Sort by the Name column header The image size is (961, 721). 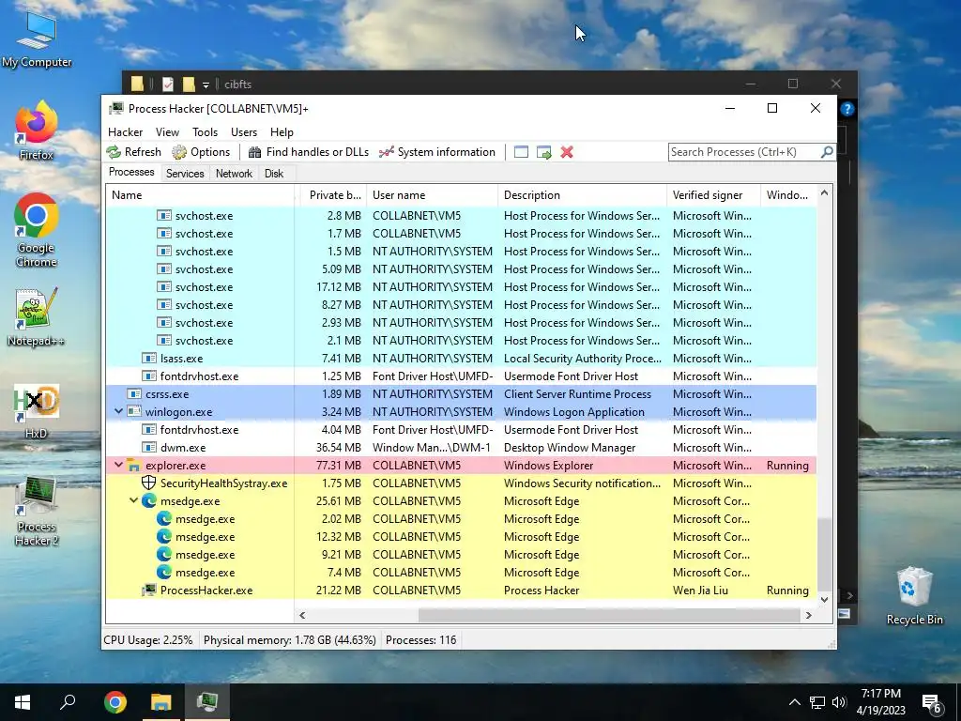click(200, 195)
